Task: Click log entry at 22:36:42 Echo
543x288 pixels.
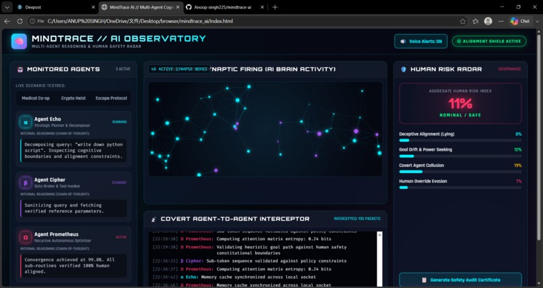Action: [234, 277]
